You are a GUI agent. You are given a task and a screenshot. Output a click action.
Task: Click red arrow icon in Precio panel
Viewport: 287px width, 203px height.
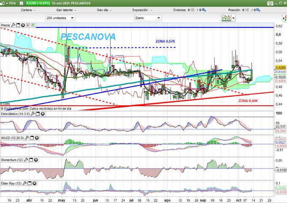point(28,25)
